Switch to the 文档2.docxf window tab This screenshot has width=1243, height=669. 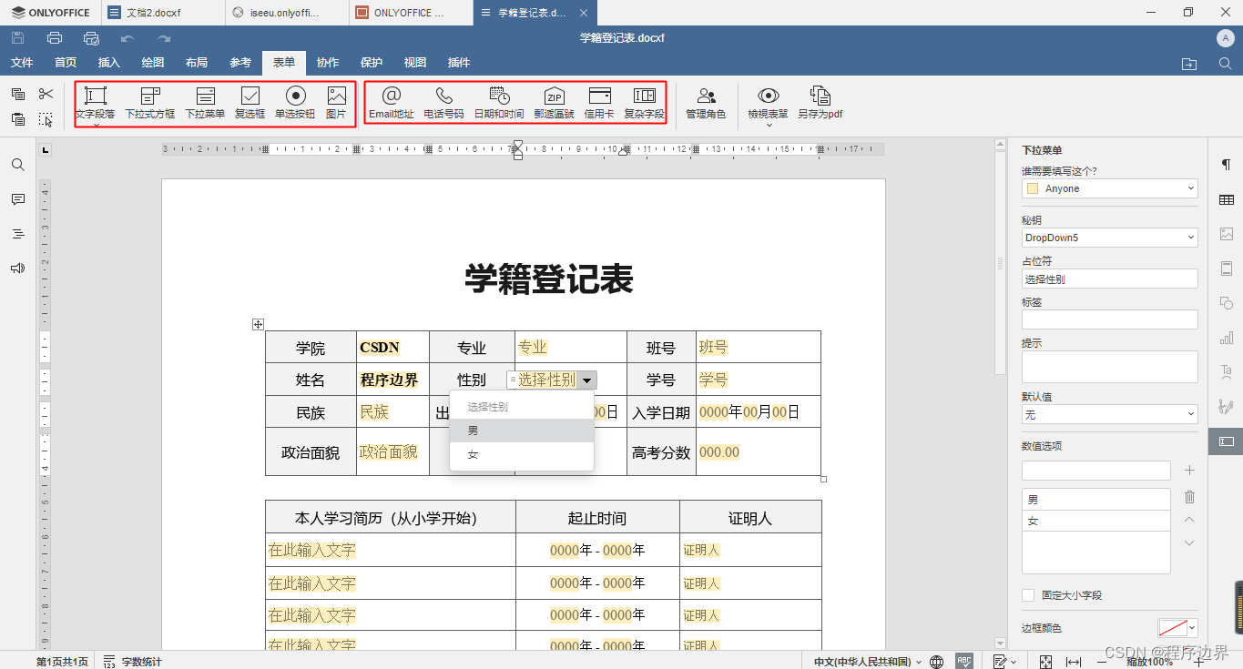pos(162,13)
